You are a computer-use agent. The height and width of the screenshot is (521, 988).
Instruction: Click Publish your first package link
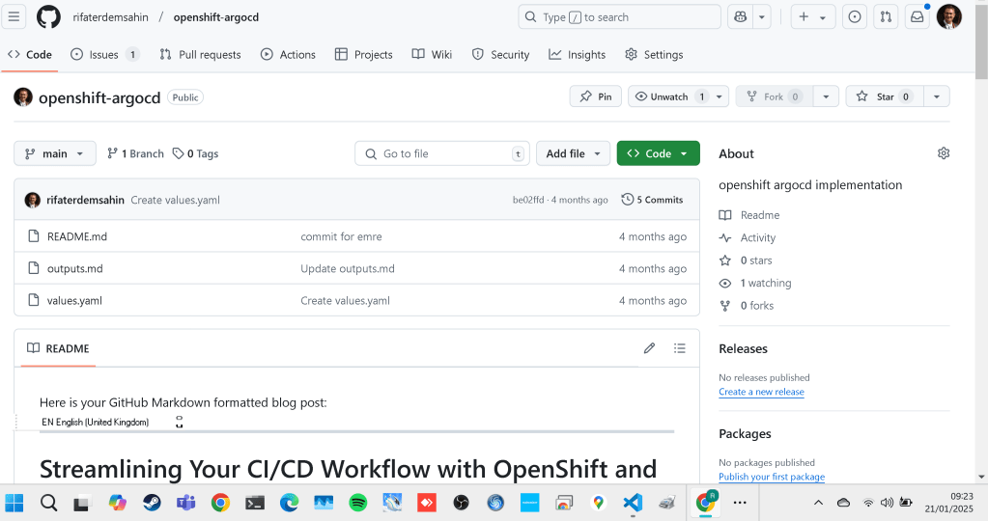(x=772, y=477)
